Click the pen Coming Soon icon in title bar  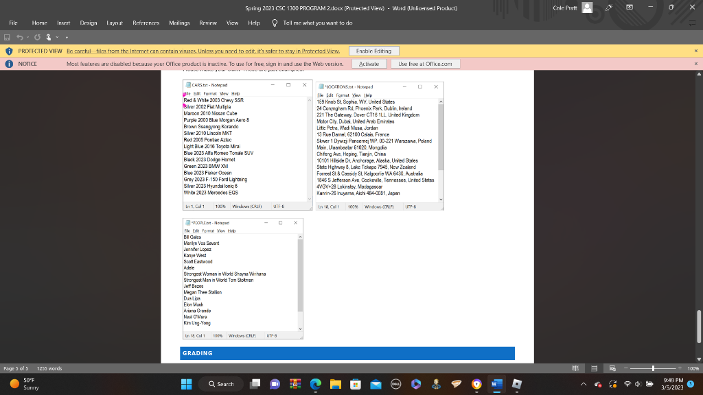[609, 8]
